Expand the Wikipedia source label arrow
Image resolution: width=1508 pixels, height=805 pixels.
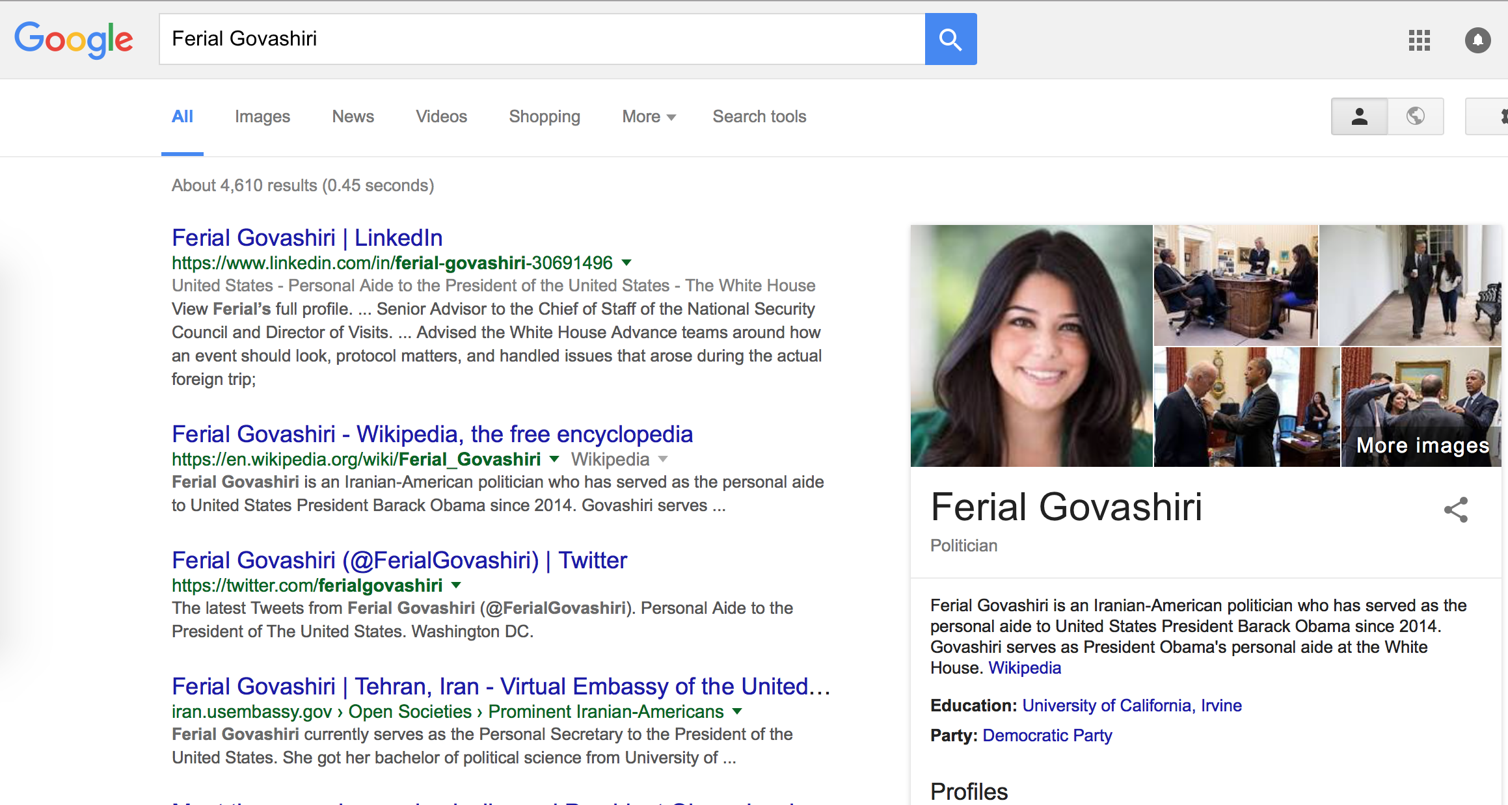pos(663,459)
